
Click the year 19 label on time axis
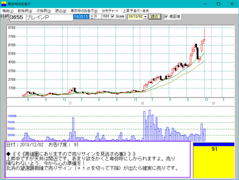[x=213, y=103]
